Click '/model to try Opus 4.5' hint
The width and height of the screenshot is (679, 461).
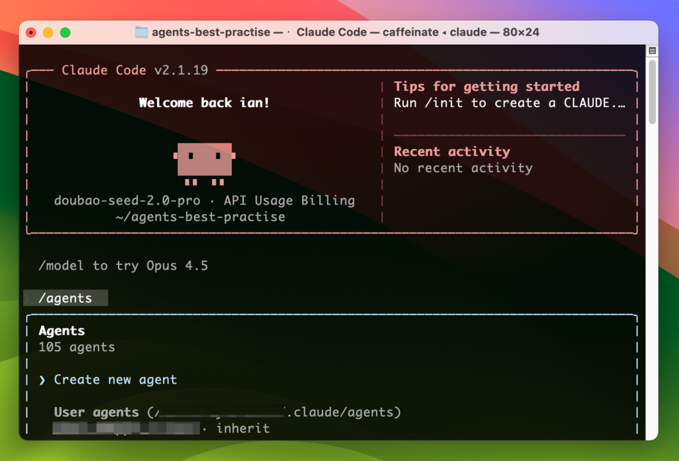click(123, 266)
